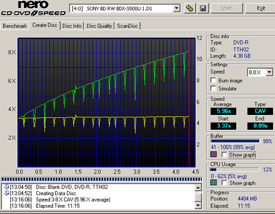Switch to the Benchmark tab
The image size is (275, 214).
[x=15, y=26]
